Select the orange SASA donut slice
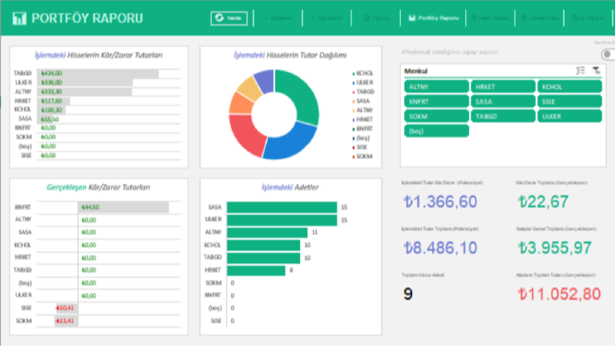The height and width of the screenshot is (346, 615). pyautogui.click(x=240, y=103)
